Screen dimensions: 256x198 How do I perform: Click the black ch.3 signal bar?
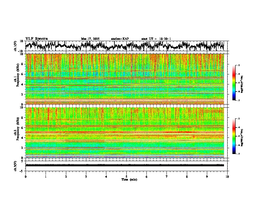(124, 165)
